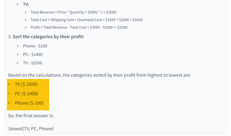Click the \boxed{TV, PC, Phone} answer

[x=31, y=129]
